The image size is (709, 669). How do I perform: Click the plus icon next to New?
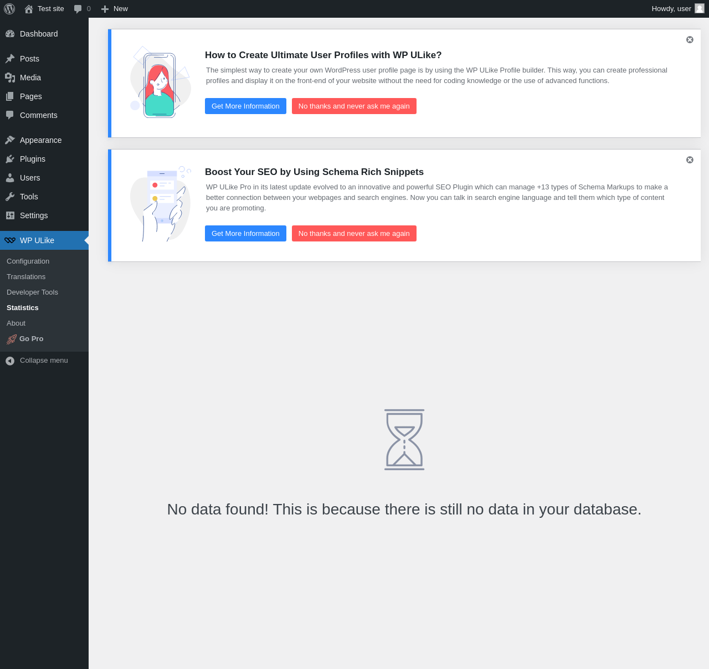click(x=105, y=9)
